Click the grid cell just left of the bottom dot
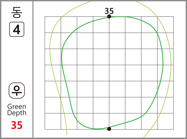 (101, 121)
